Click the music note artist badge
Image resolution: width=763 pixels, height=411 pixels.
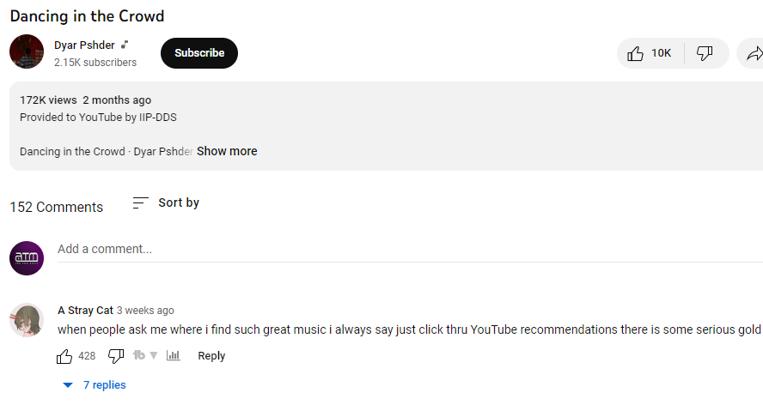click(125, 45)
